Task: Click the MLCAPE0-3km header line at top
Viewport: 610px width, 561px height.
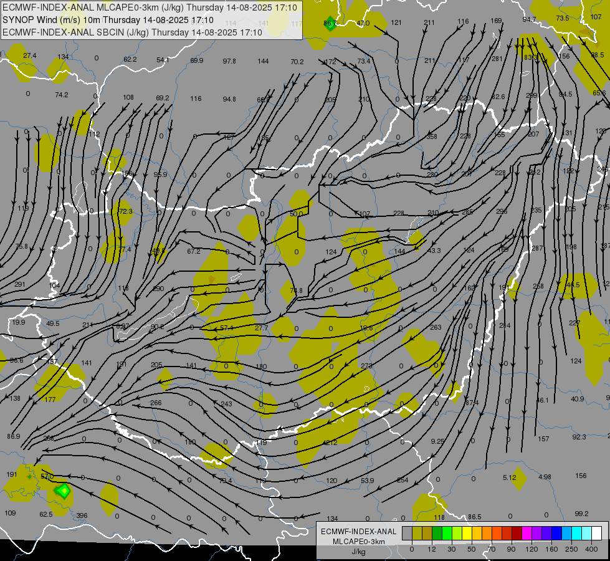Action: 150,7
